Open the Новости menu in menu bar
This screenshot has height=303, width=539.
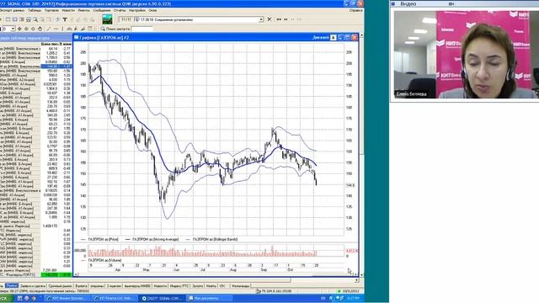click(68, 10)
